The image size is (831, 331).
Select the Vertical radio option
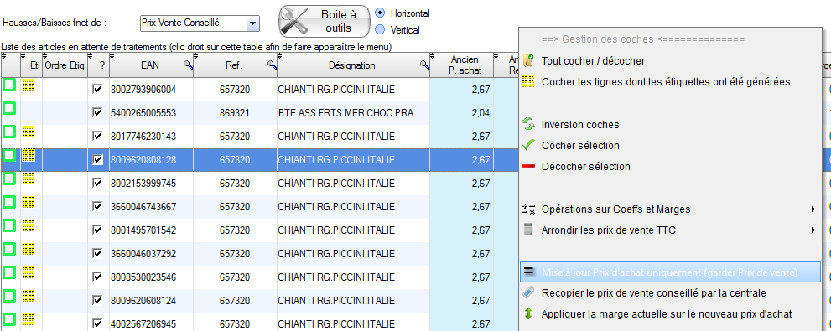point(380,29)
